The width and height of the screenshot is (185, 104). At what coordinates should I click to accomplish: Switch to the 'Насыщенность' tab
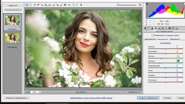point(163,39)
